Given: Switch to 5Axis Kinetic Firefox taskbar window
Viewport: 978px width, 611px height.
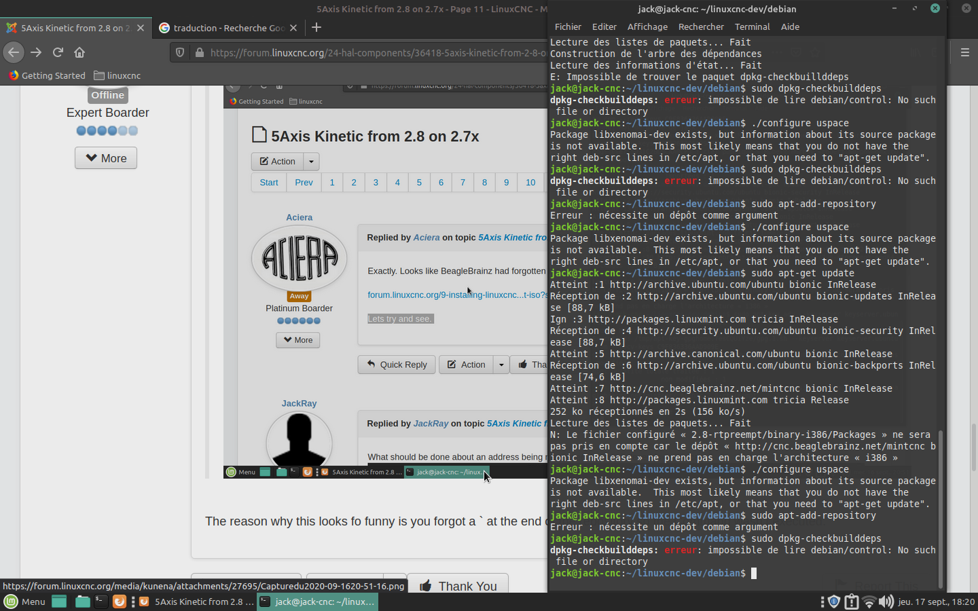Looking at the screenshot, I should tap(197, 601).
